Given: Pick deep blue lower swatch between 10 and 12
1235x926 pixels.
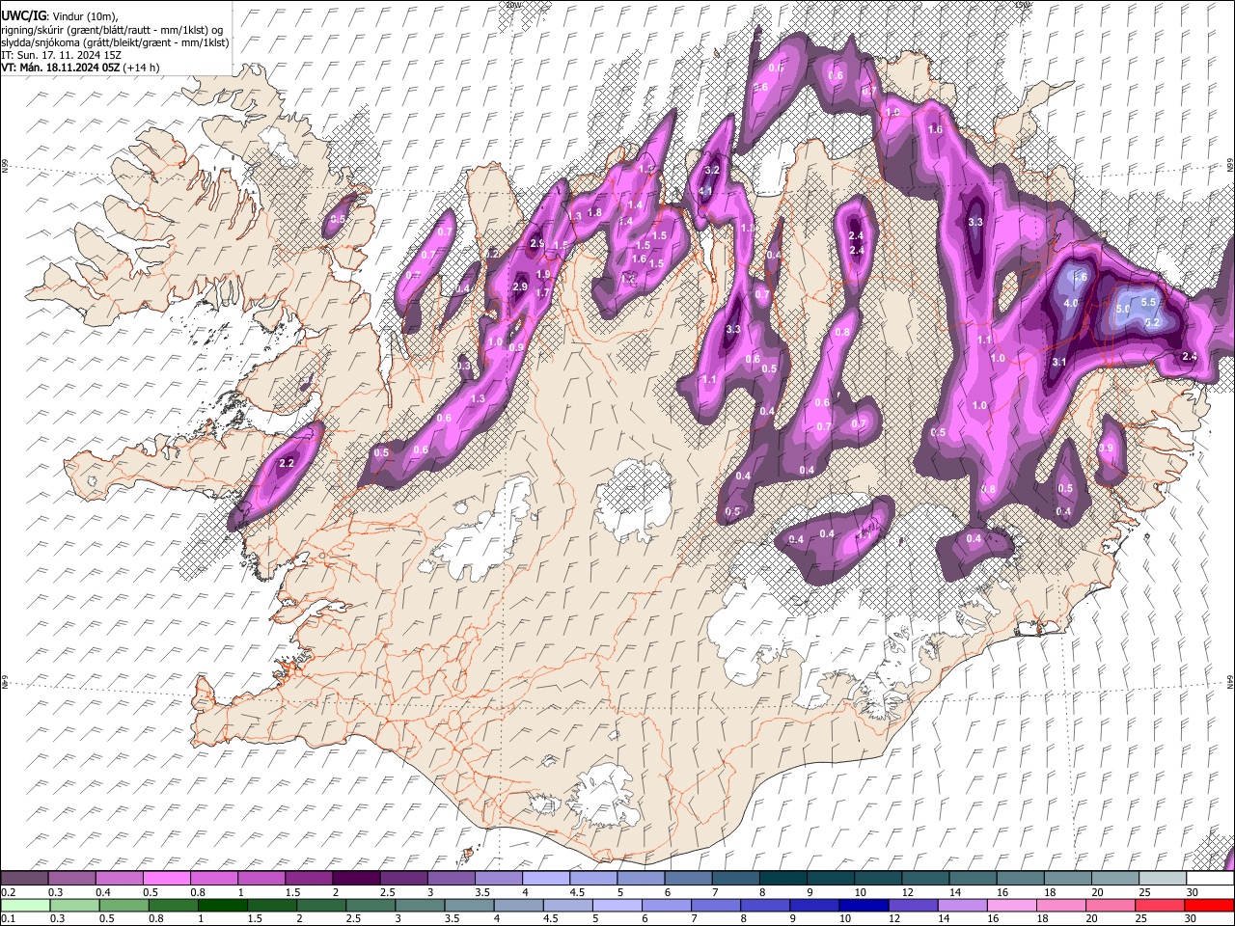Looking at the screenshot, I should point(863,905).
